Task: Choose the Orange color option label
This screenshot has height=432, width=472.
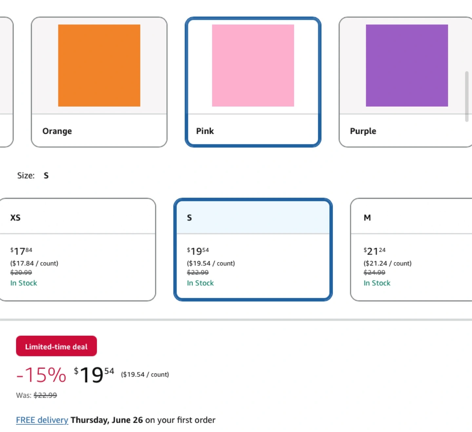Action: tap(57, 131)
